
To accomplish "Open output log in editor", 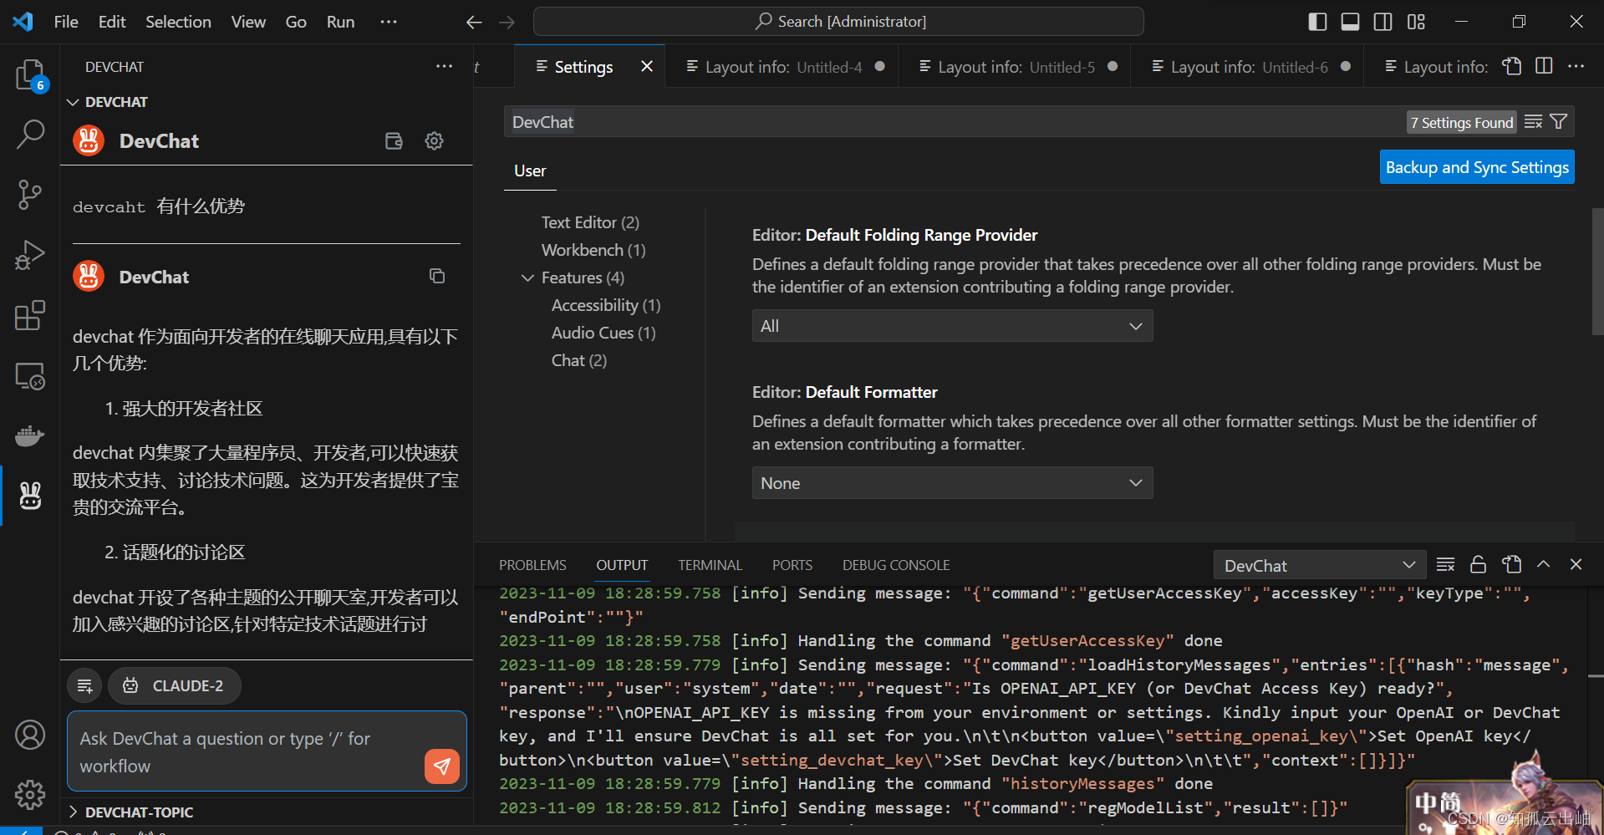I will [x=1511, y=565].
